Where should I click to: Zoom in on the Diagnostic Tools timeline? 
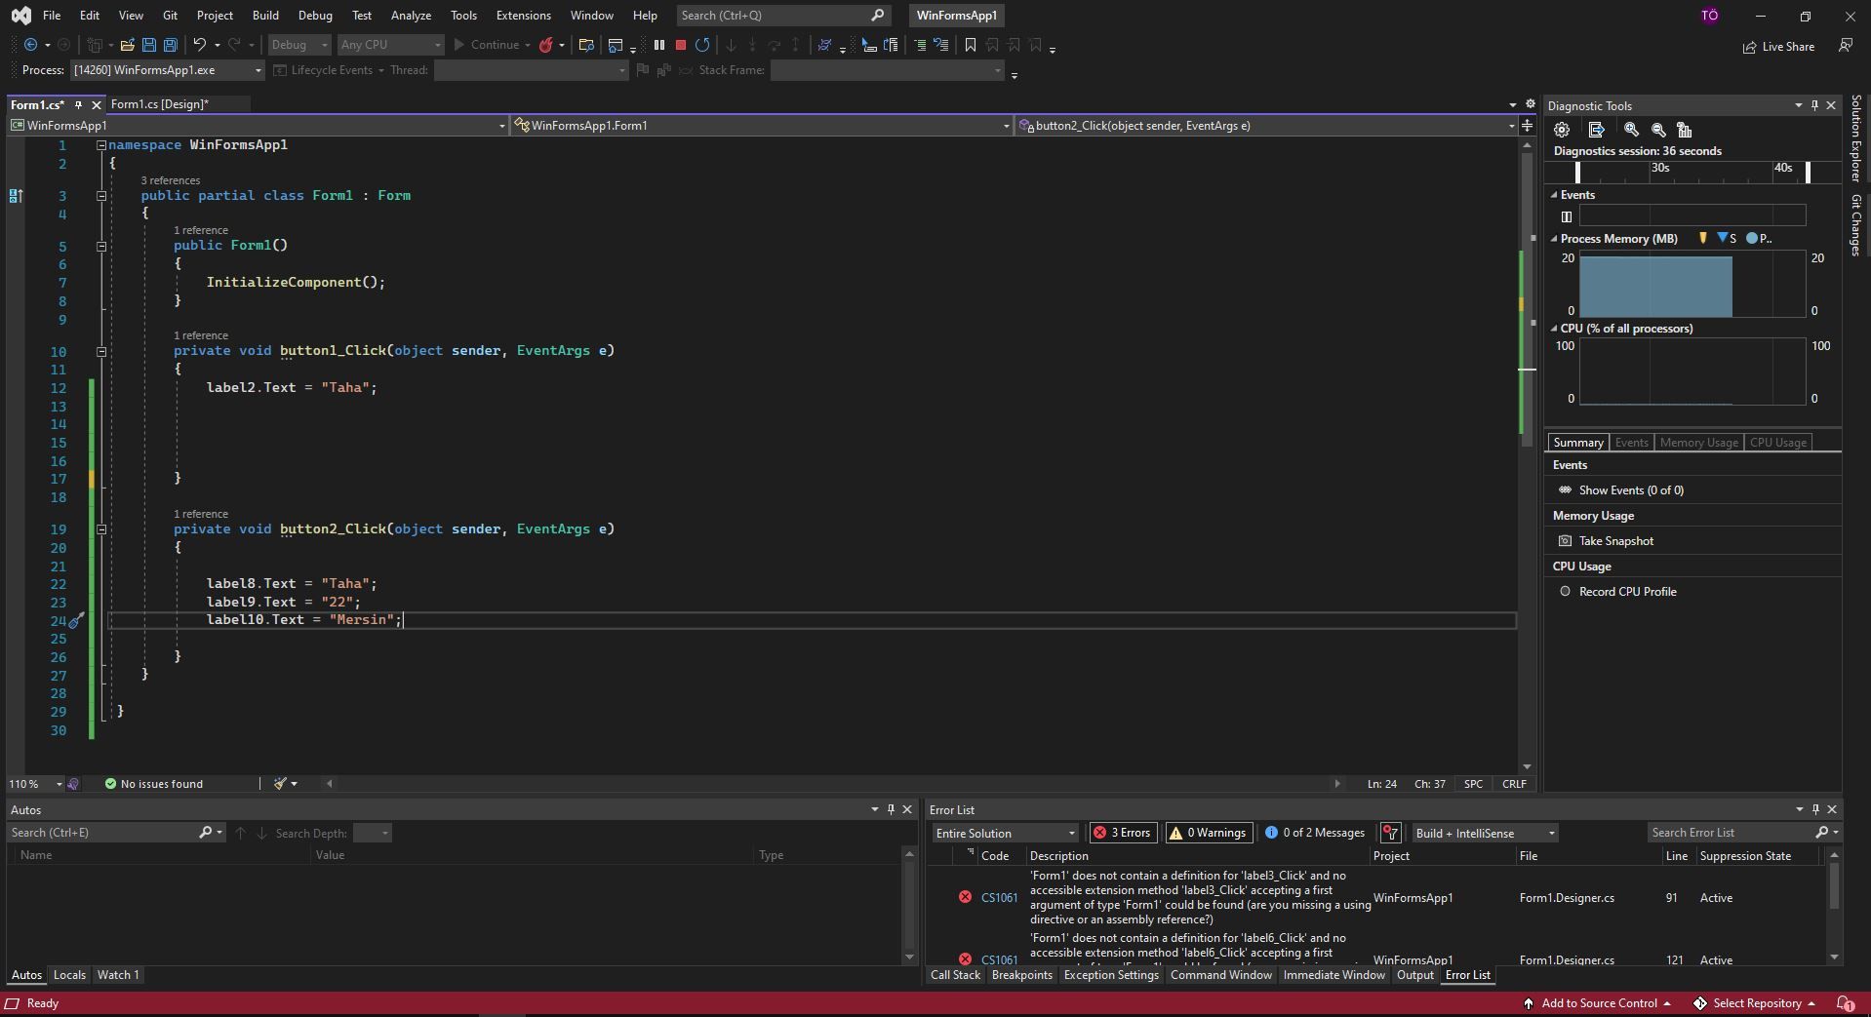pyautogui.click(x=1631, y=130)
